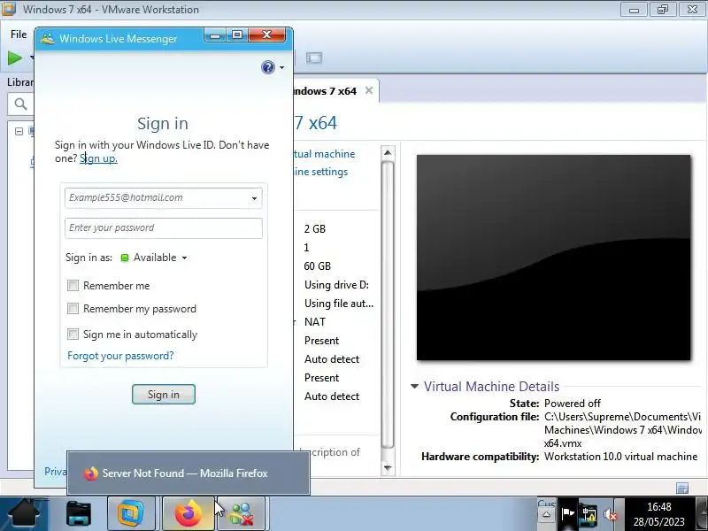Viewport: 708px width, 531px height.
Task: Show hidden system tray icons arrow
Action: click(546, 514)
